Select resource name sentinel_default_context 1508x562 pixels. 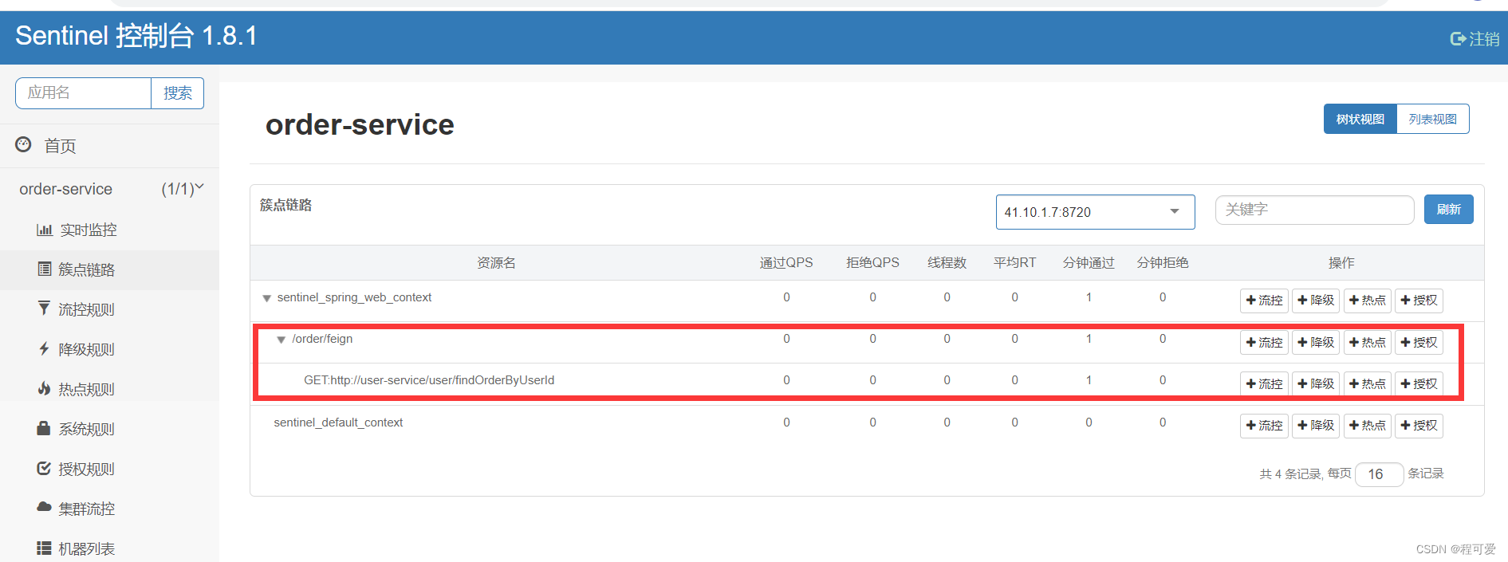338,422
